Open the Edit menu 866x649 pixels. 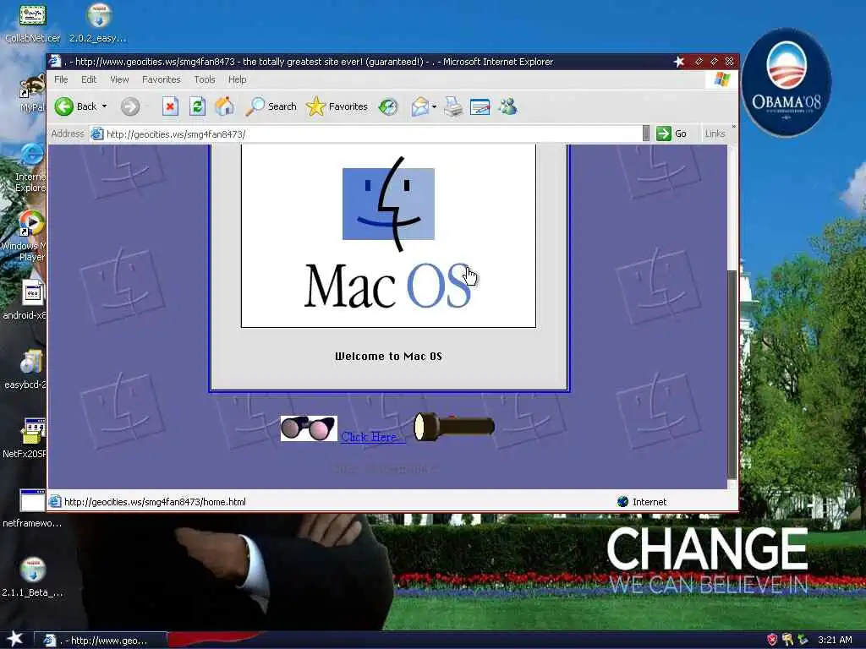(89, 79)
